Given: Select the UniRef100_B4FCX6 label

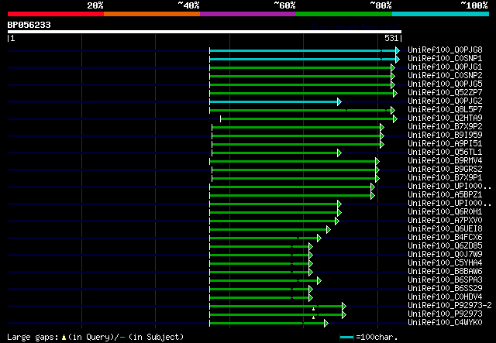Looking at the screenshot, I should pos(445,238).
